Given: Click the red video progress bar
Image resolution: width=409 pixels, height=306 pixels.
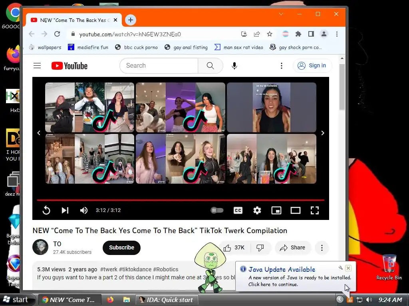Looking at the screenshot, I should pyautogui.click(x=181, y=200).
